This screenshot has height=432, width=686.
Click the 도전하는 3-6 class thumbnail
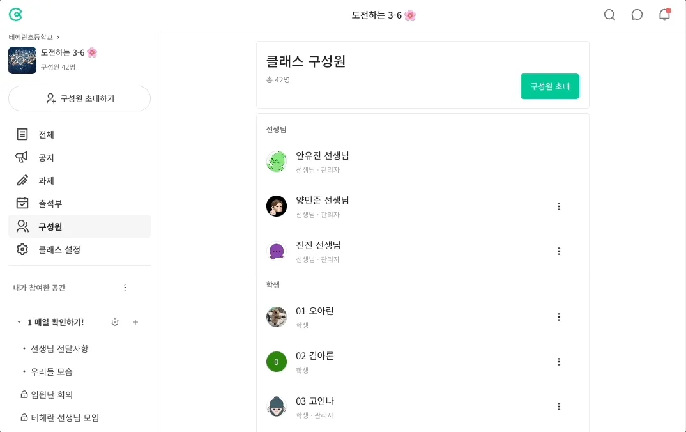[22, 60]
